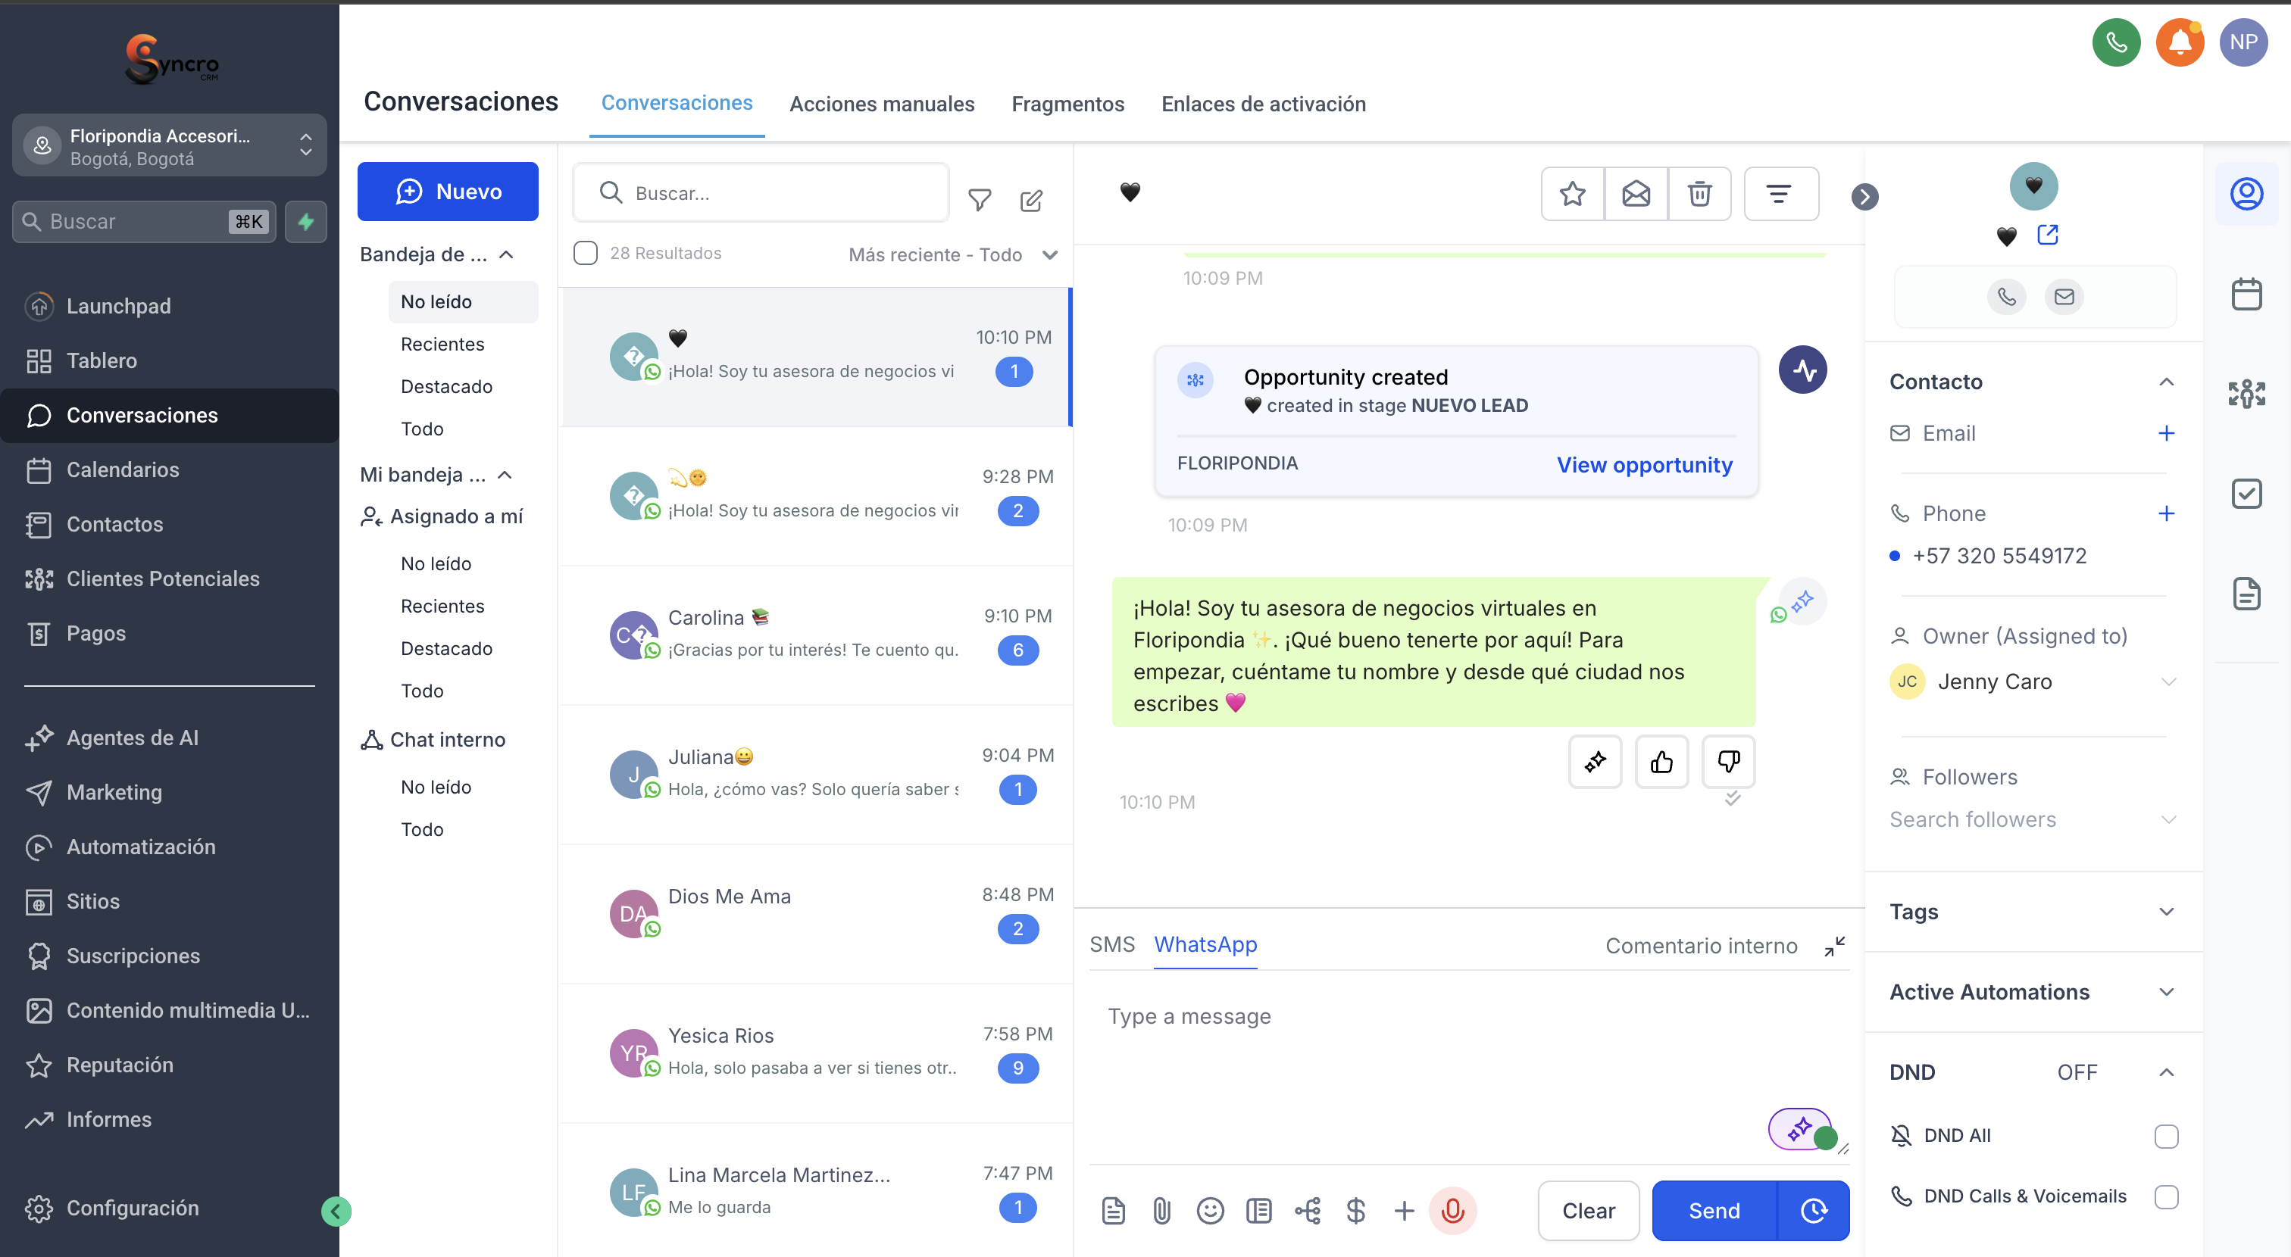Email the contact via envelope icon
Screen dimensions: 2291x1257
coord(2063,296)
